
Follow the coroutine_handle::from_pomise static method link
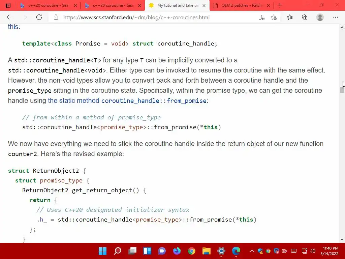click(x=128, y=100)
